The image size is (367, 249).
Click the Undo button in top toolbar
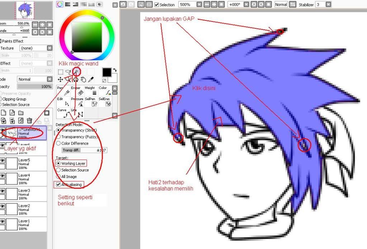tap(123, 5)
